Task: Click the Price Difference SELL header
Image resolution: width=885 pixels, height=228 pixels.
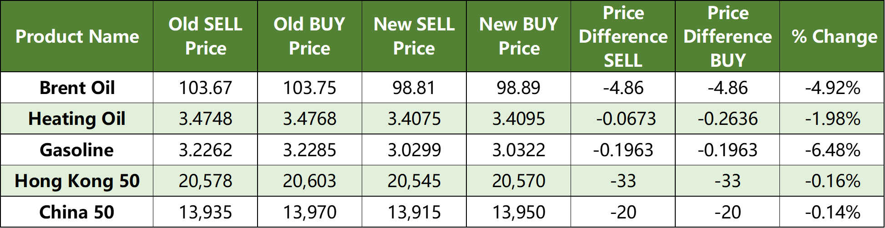Action: pos(623,36)
